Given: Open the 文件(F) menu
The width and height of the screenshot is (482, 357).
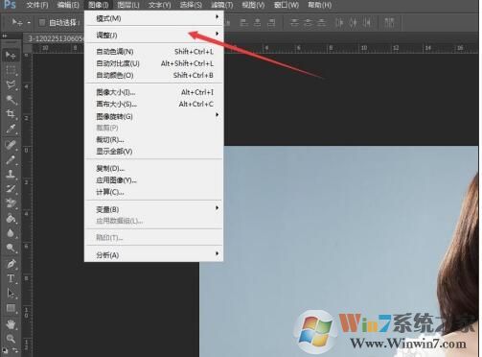Looking at the screenshot, I should tap(37, 5).
